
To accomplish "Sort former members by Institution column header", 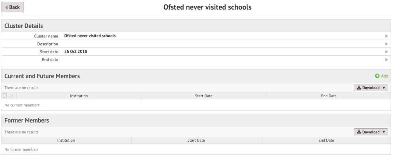I will 66,140.
